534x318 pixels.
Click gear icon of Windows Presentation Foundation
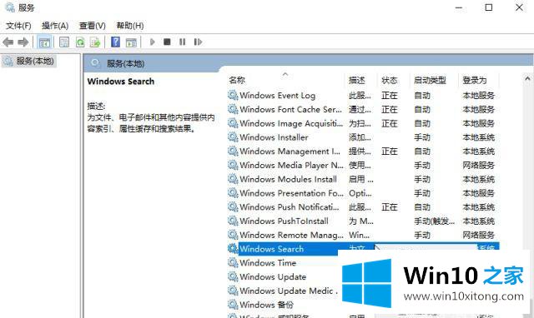(x=233, y=192)
